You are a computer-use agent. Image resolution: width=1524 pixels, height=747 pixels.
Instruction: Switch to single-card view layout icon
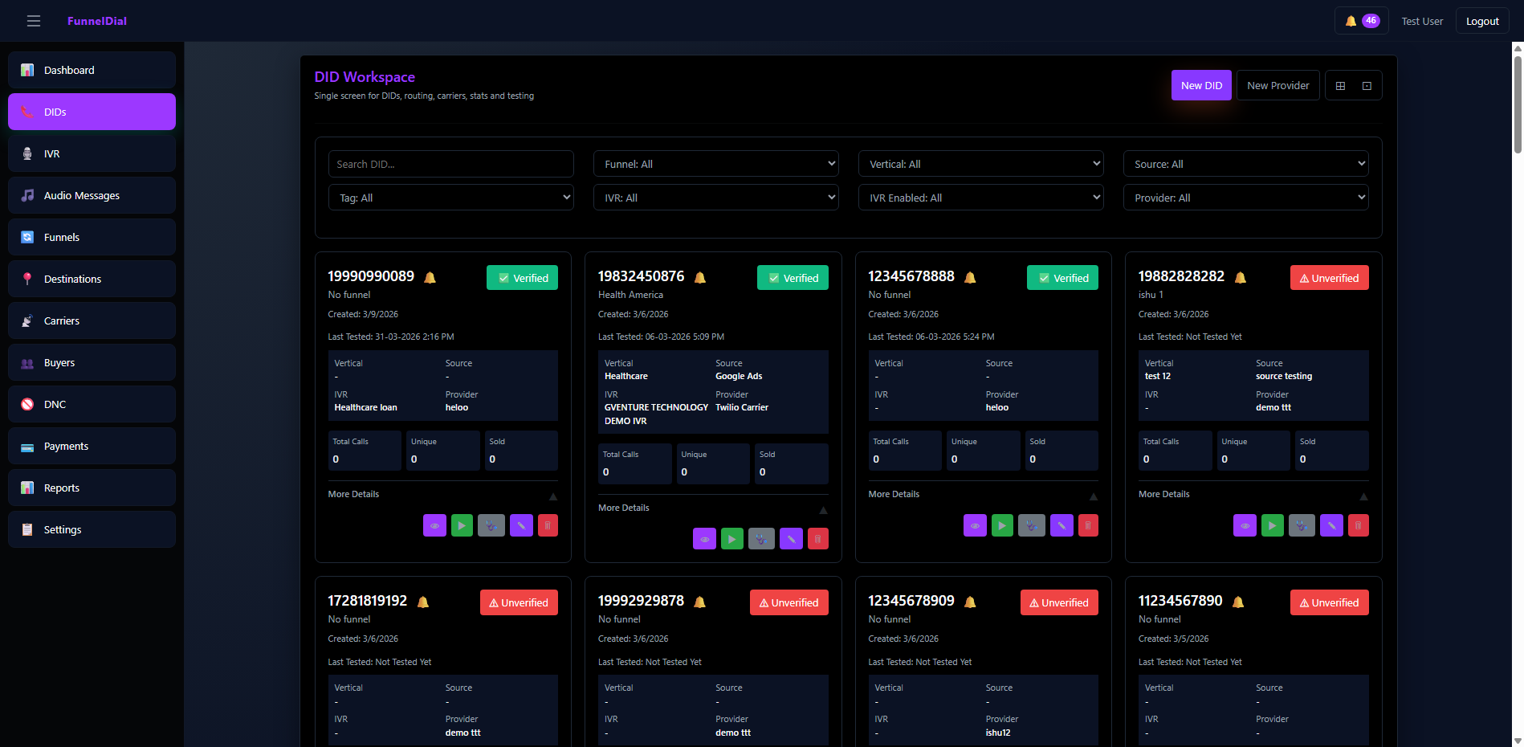(x=1367, y=86)
